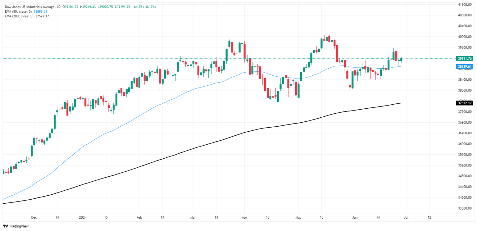477x231 pixels.
Task: Click the +64.76 (+0.17%) change value
Action: click(x=143, y=7)
